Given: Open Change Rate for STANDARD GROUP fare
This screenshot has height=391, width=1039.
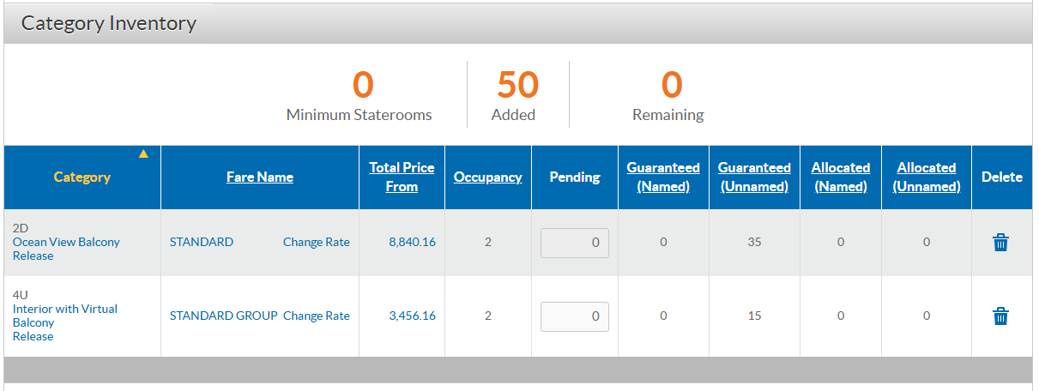Looking at the screenshot, I should [317, 316].
